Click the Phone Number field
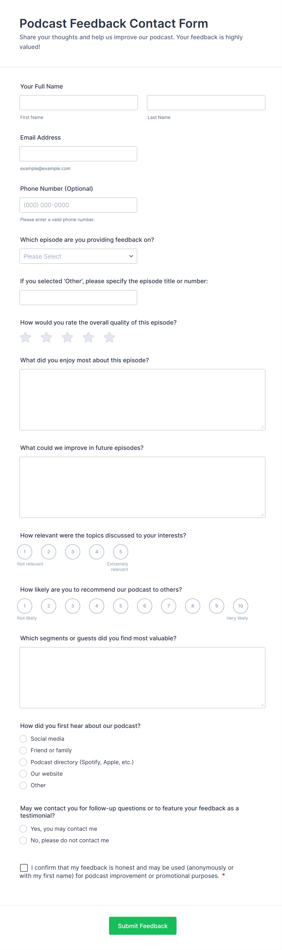This screenshot has width=282, height=950. tap(78, 205)
